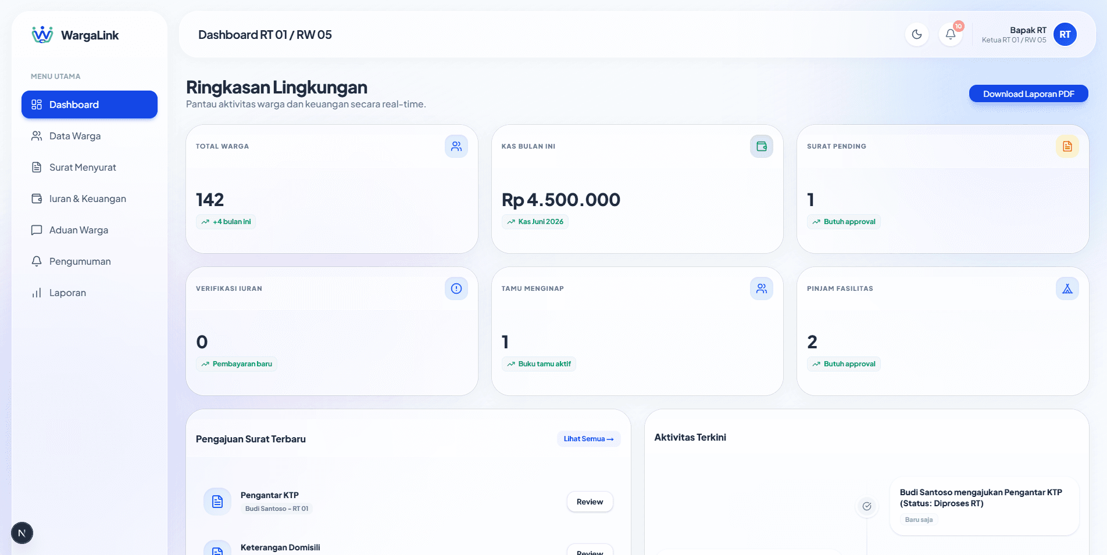Click the RT profile avatar
Screen dimensions: 1107x555
point(1065,34)
